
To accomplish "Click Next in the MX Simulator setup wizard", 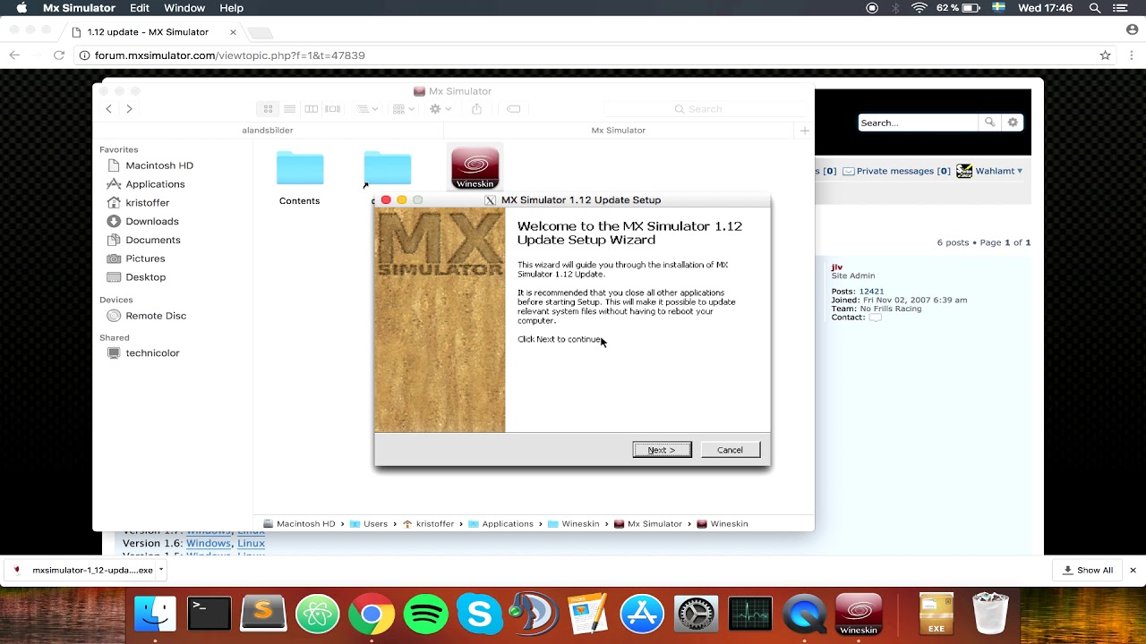I will pos(662,450).
